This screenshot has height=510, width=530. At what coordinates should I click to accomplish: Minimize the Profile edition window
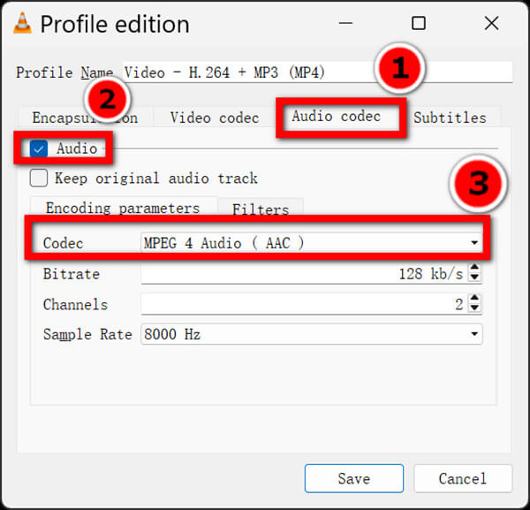tap(345, 23)
